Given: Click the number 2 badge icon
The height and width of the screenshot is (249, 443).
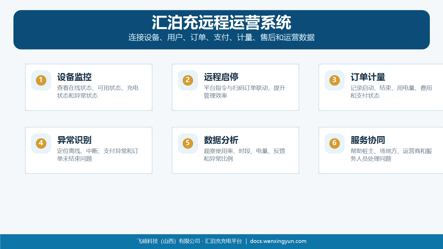Looking at the screenshot, I should click(188, 80).
